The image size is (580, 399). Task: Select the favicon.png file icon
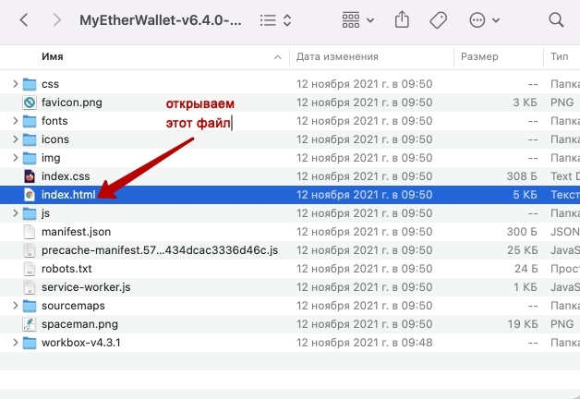point(30,103)
